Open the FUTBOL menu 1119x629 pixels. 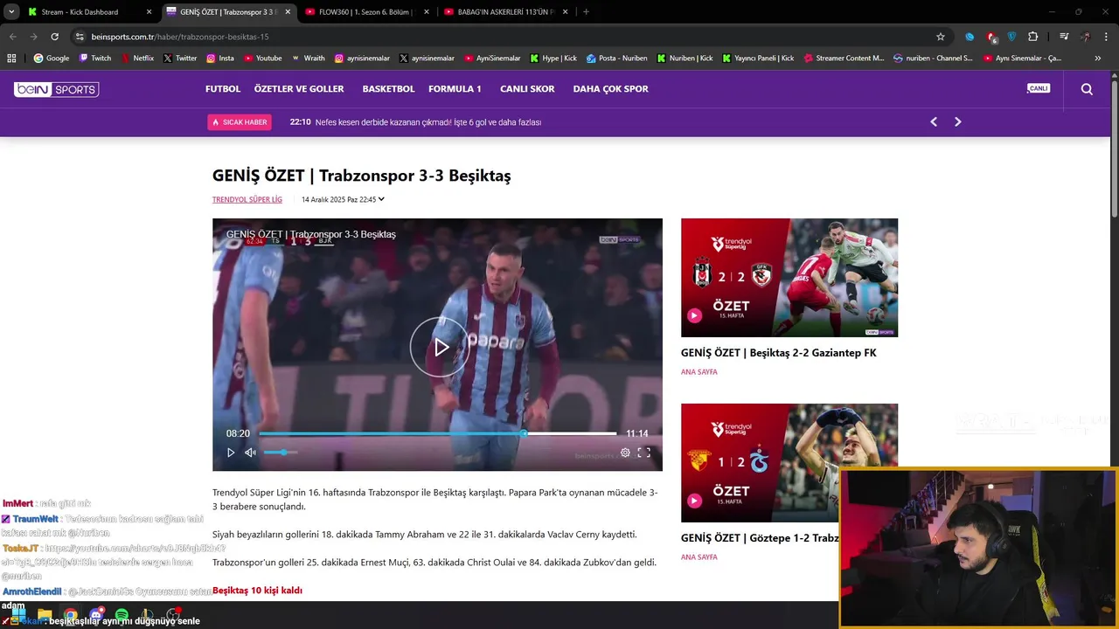pyautogui.click(x=223, y=89)
